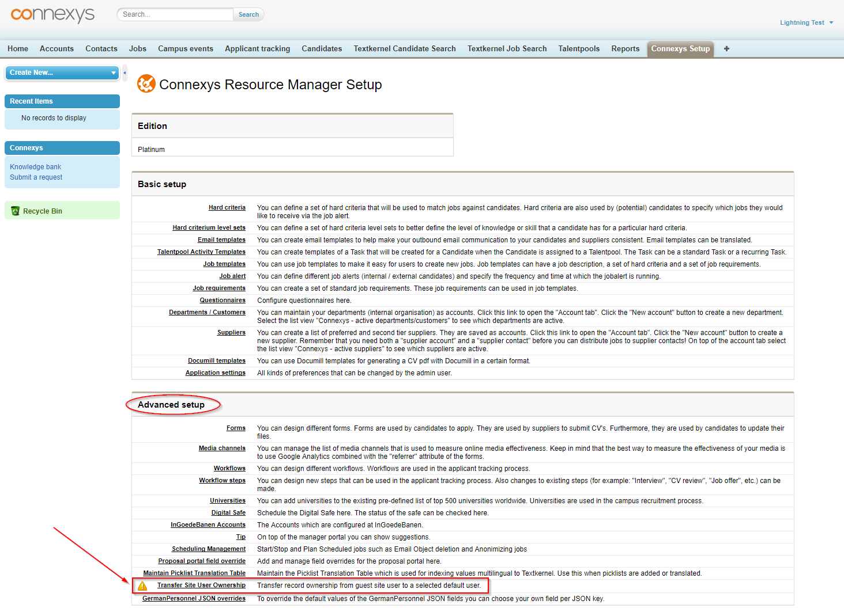This screenshot has height=612, width=844.
Task: Open the Reports tab
Action: [x=626, y=49]
